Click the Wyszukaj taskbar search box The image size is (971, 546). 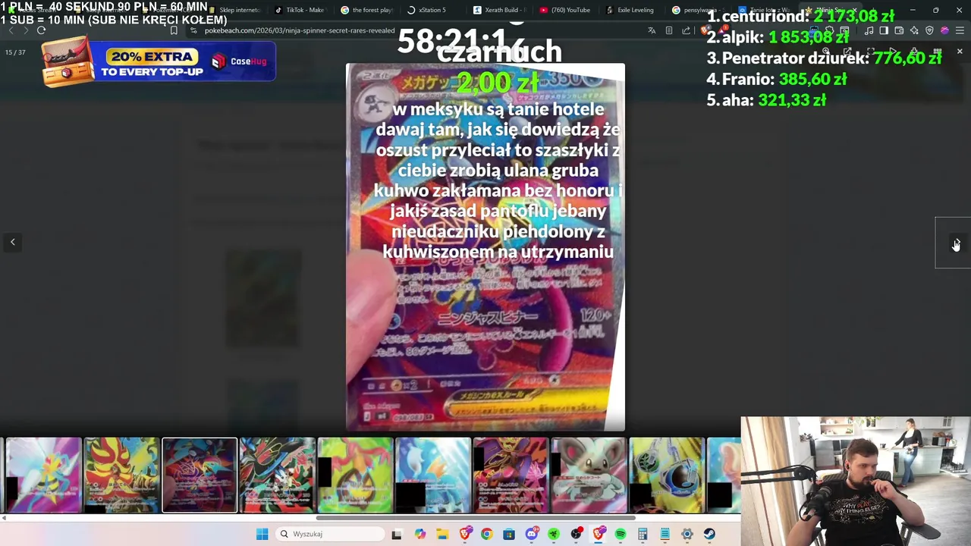[330, 534]
